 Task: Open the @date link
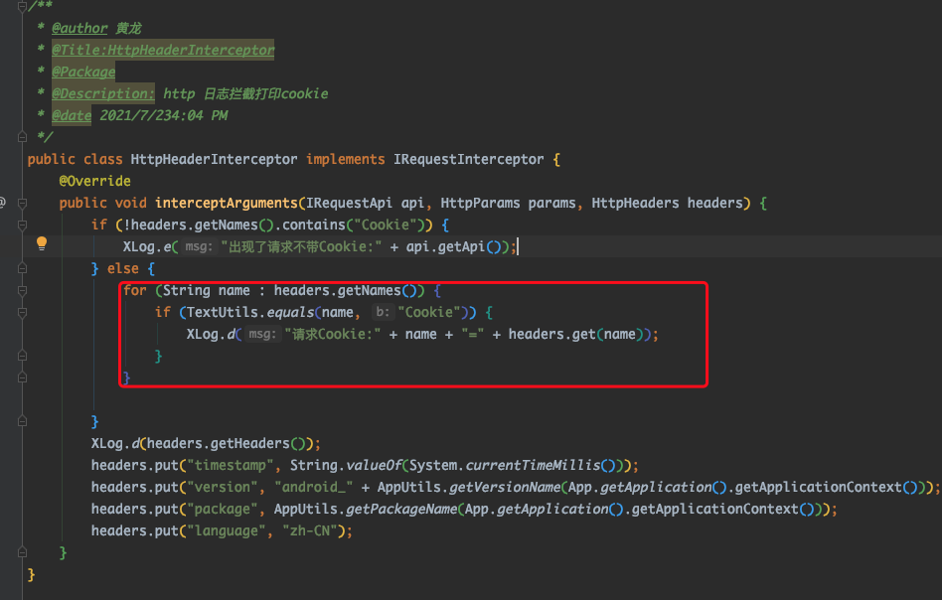pyautogui.click(x=71, y=114)
